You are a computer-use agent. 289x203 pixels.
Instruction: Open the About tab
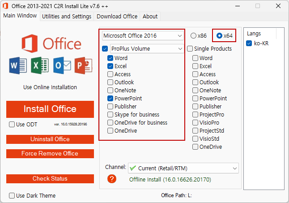point(150,17)
